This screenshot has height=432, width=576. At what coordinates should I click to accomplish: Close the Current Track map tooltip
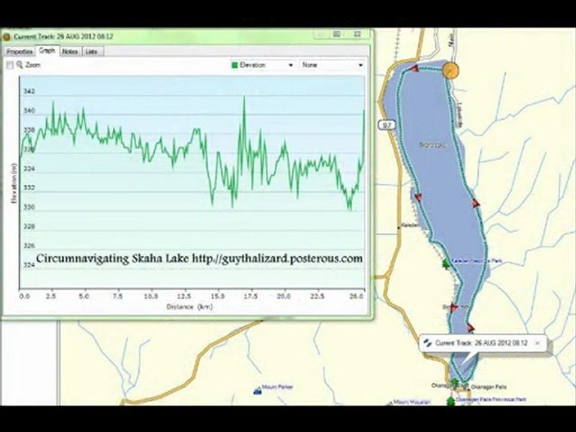point(537,343)
